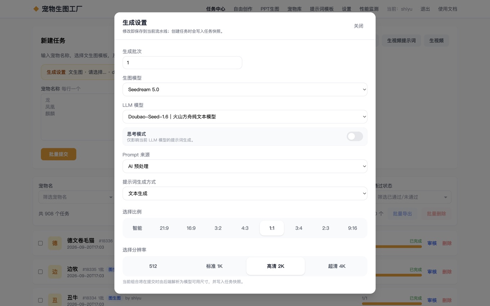Image resolution: width=490 pixels, height=306 pixels.
Task: Open the 筛选宠物名 filter dropdown
Action: coord(76,197)
